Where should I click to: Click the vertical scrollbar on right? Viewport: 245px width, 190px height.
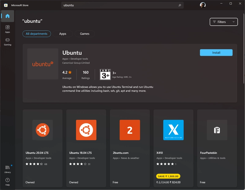pos(244,49)
